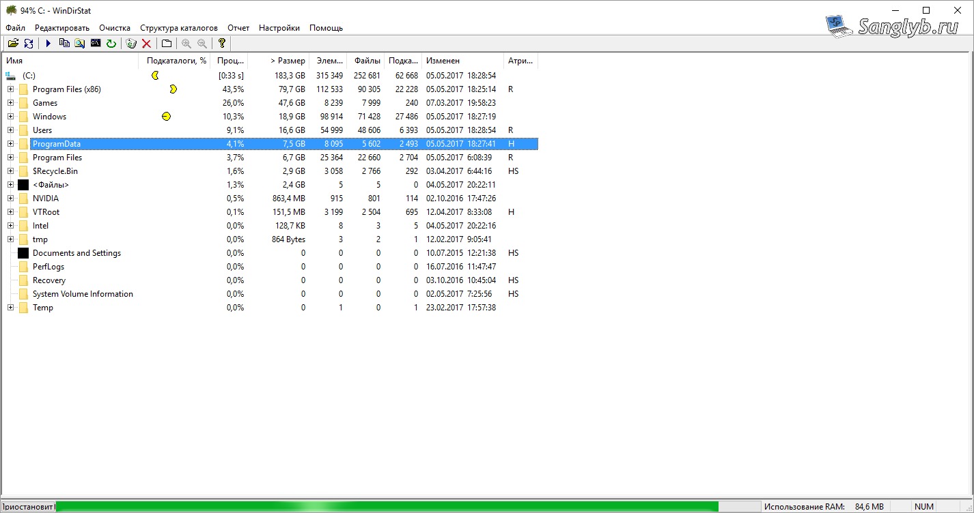Click the Refresh All arrows icon
This screenshot has width=974, height=513.
point(29,43)
